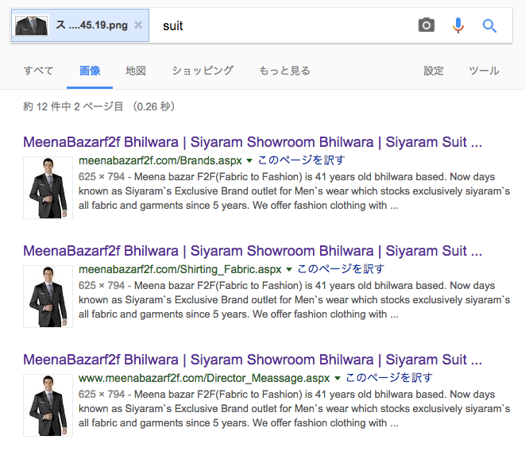Open the ツール options
Screen dimensions: 525x451
[x=484, y=71]
